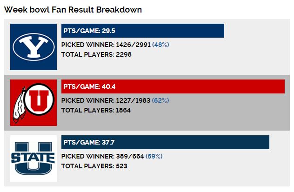This screenshot has width=294, height=192.
Task: Select the navy PTS/GAME: 37.7 bar
Action: tap(165, 142)
